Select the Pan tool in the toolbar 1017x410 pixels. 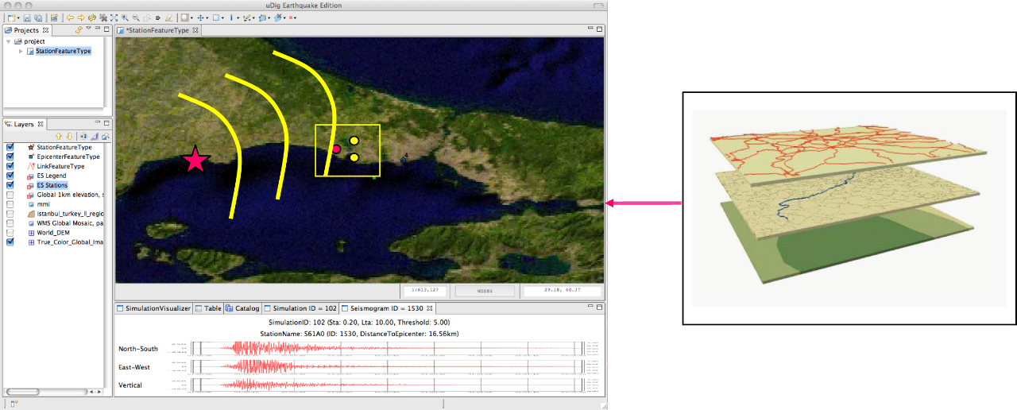(202, 17)
